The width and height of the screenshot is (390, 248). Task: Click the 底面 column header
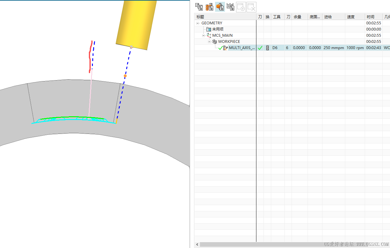point(315,17)
